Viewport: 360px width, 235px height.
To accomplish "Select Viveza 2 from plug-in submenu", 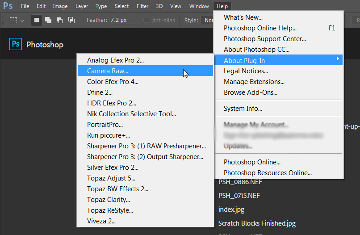I will click(x=102, y=221).
